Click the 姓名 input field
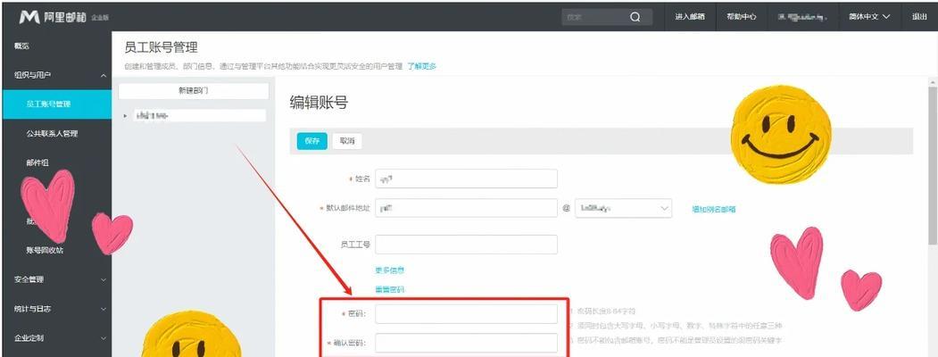938x357 pixels. point(466,178)
